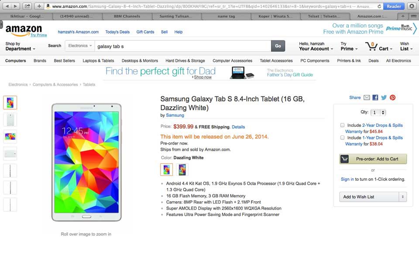Select the Dazzling White color swatch

click(166, 169)
